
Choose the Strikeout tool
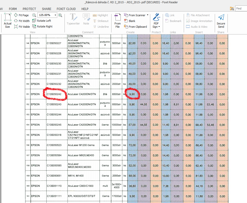point(101,21)
